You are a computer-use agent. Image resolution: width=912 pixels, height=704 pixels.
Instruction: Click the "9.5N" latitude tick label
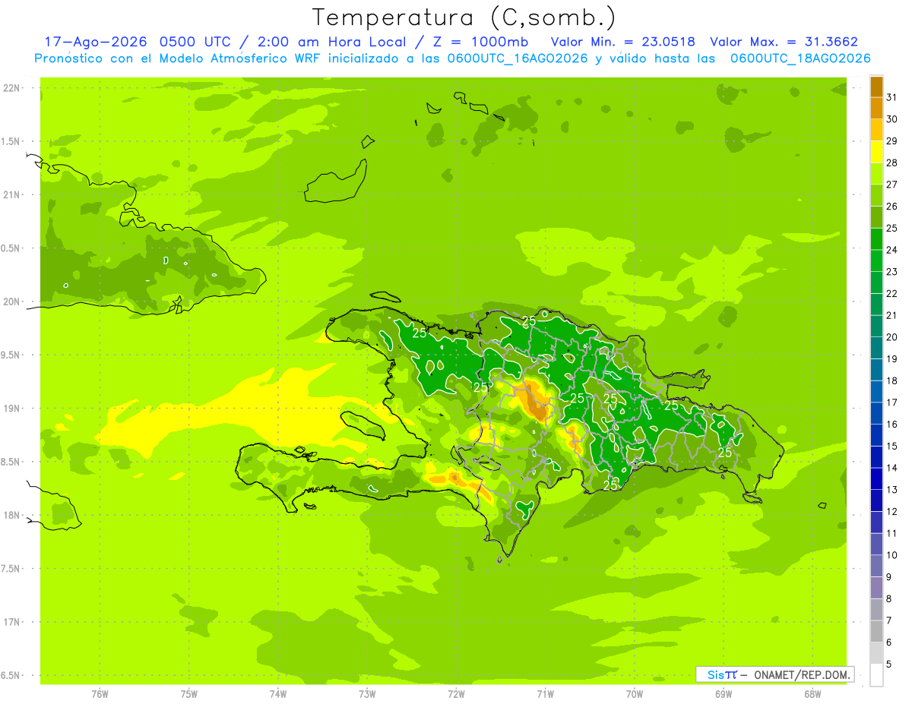tap(11, 355)
